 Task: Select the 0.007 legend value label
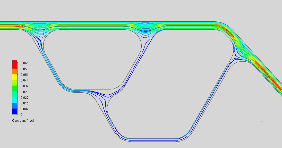tap(24, 109)
